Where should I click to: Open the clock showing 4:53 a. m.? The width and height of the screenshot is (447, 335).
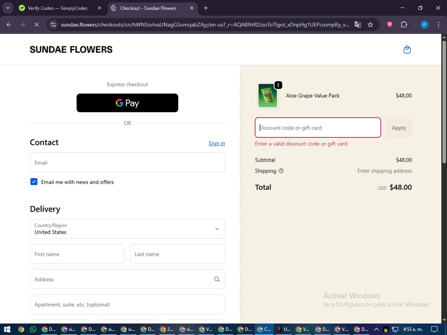coord(413,329)
